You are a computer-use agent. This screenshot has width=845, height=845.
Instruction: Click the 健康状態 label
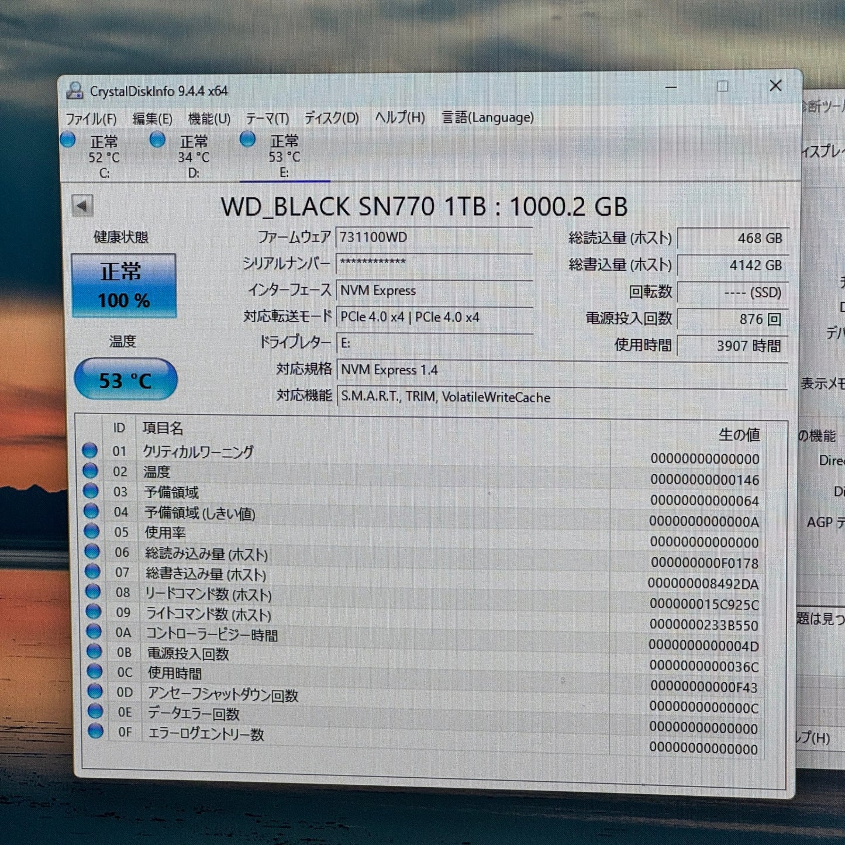pos(121,237)
